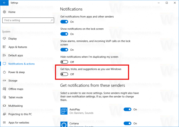The width and height of the screenshot is (179, 127).
Task: Click the Storage drive icon
Action: point(4,81)
